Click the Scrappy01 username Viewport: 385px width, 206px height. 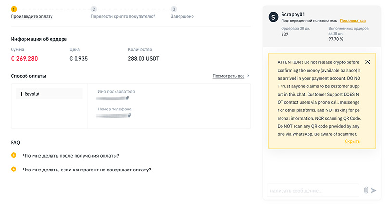[293, 14]
